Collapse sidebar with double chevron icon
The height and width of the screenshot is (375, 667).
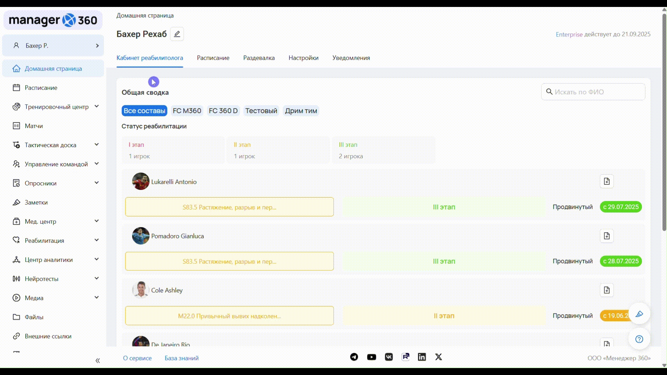98,361
